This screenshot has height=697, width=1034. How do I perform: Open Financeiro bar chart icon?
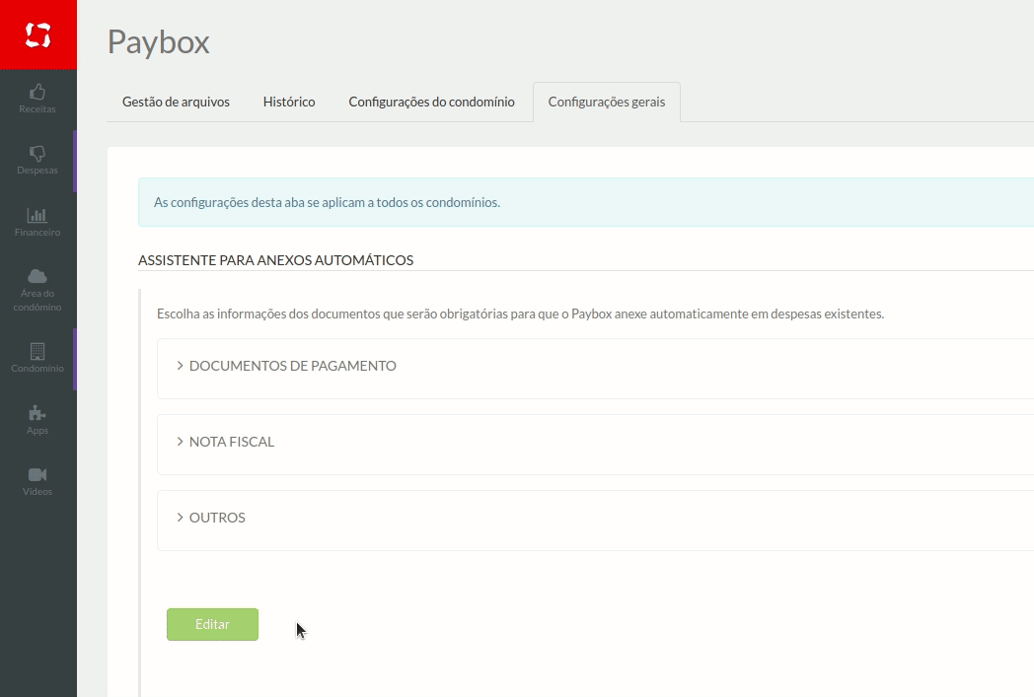37,215
